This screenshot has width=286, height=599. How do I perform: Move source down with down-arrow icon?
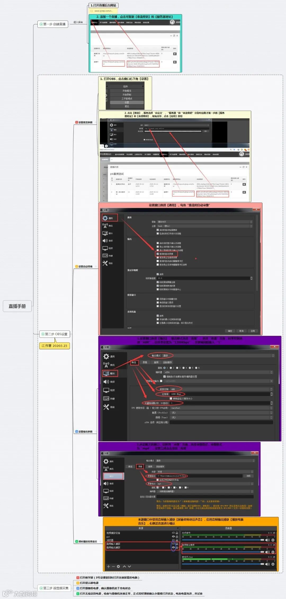click(x=129, y=566)
